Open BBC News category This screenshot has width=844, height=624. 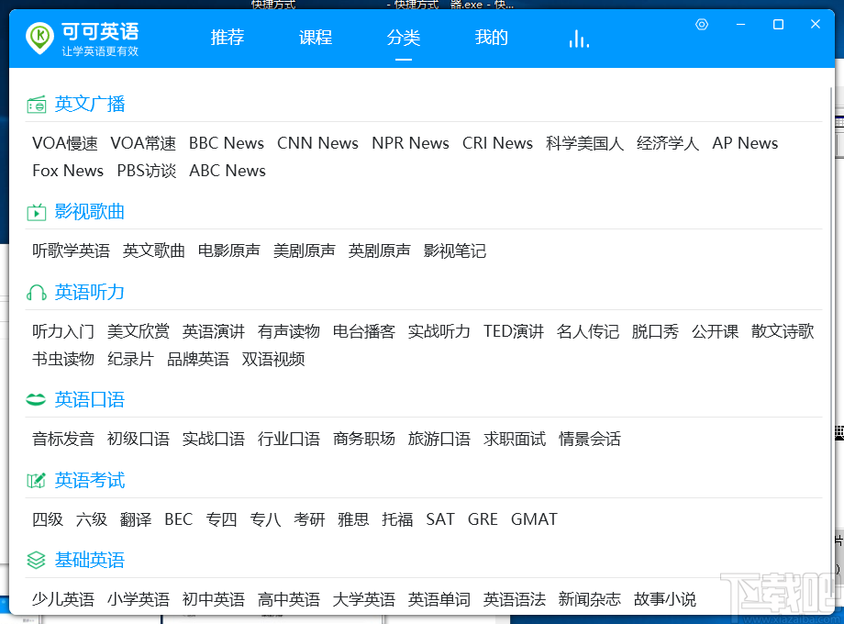point(226,143)
